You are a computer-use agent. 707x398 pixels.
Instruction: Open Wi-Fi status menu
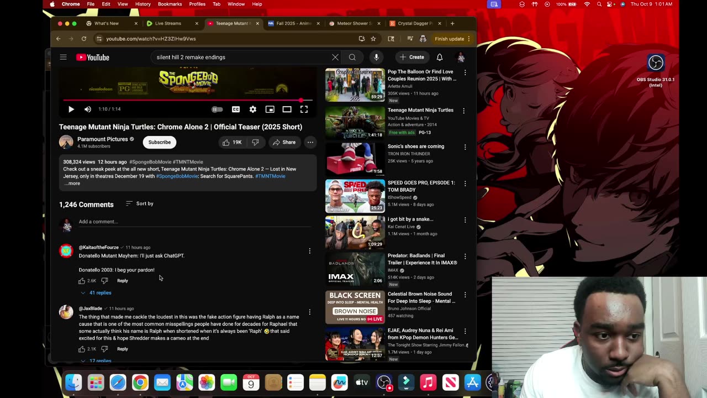pyautogui.click(x=587, y=4)
